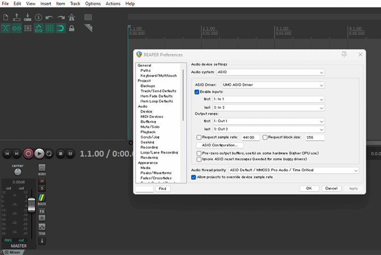
Task: Toggle snap icon in toolbar
Action: [61, 28]
